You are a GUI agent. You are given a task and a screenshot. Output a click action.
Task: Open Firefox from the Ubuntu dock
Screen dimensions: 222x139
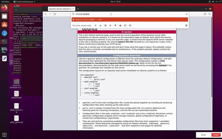4,8
